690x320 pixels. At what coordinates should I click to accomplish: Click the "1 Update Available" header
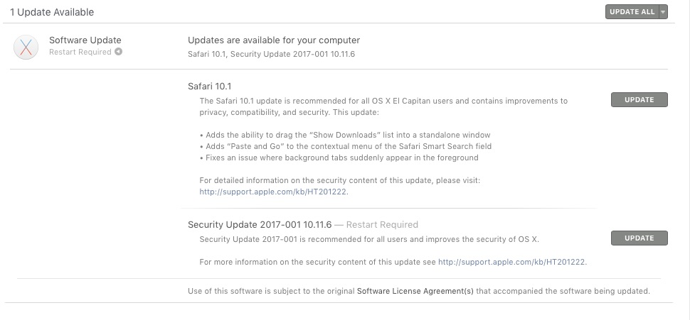click(52, 12)
